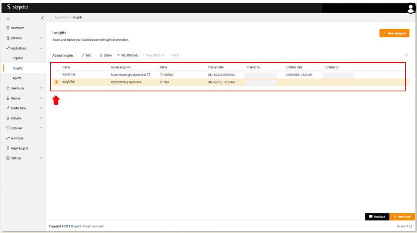Open the Dashboard menu item
The width and height of the screenshot is (417, 233).
coord(17,28)
